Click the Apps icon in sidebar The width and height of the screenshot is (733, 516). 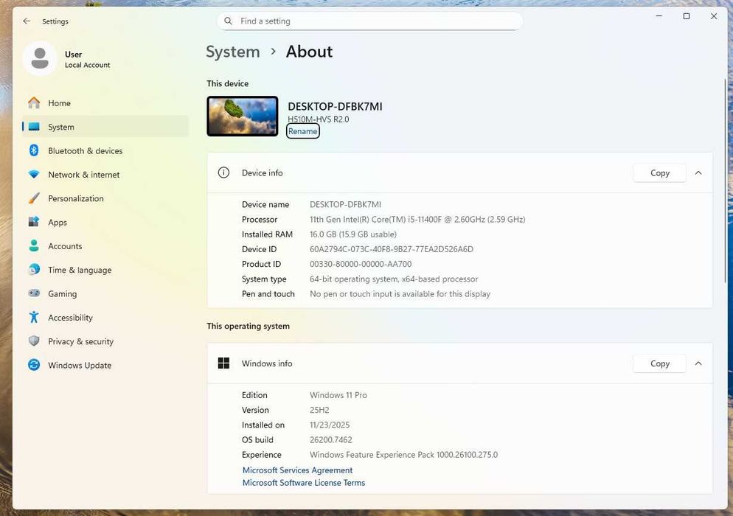(34, 222)
